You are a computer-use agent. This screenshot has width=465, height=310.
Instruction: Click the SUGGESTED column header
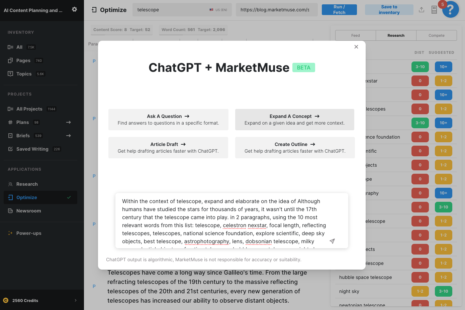coord(442,52)
